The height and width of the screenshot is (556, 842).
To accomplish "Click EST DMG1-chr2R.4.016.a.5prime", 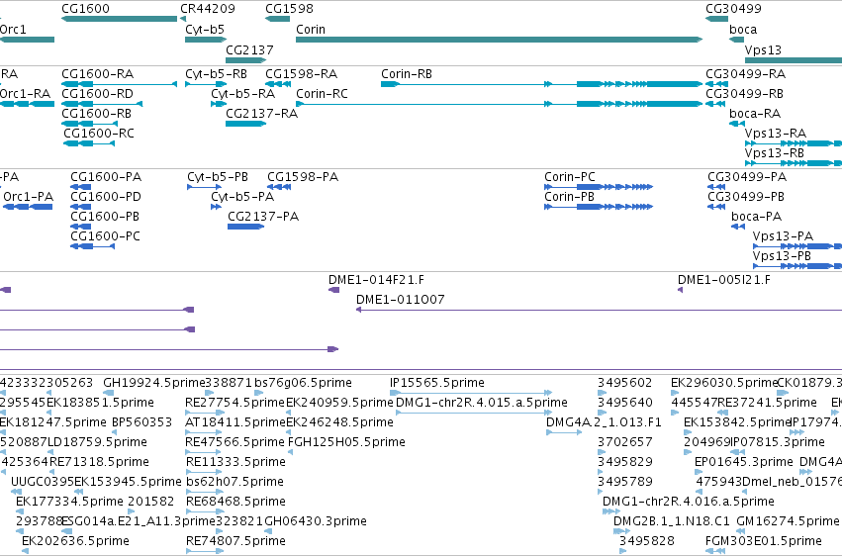I will tap(611, 511).
